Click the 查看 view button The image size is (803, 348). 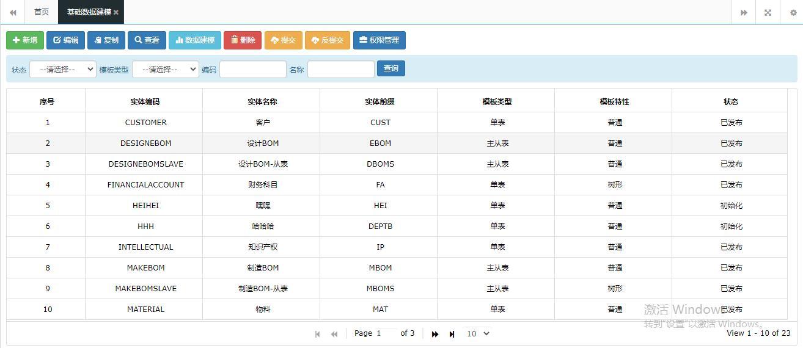click(147, 40)
